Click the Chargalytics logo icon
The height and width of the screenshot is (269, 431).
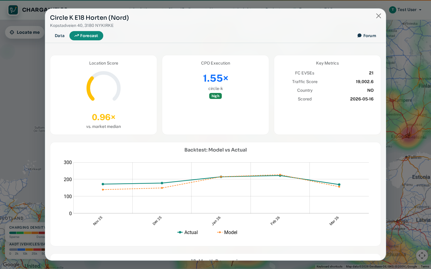tap(13, 10)
